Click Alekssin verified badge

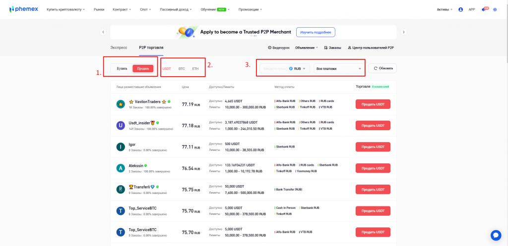click(x=145, y=165)
